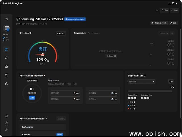The image size is (182, 137).
Task: Open the data management database icon in sidebar
Action: point(6,75)
